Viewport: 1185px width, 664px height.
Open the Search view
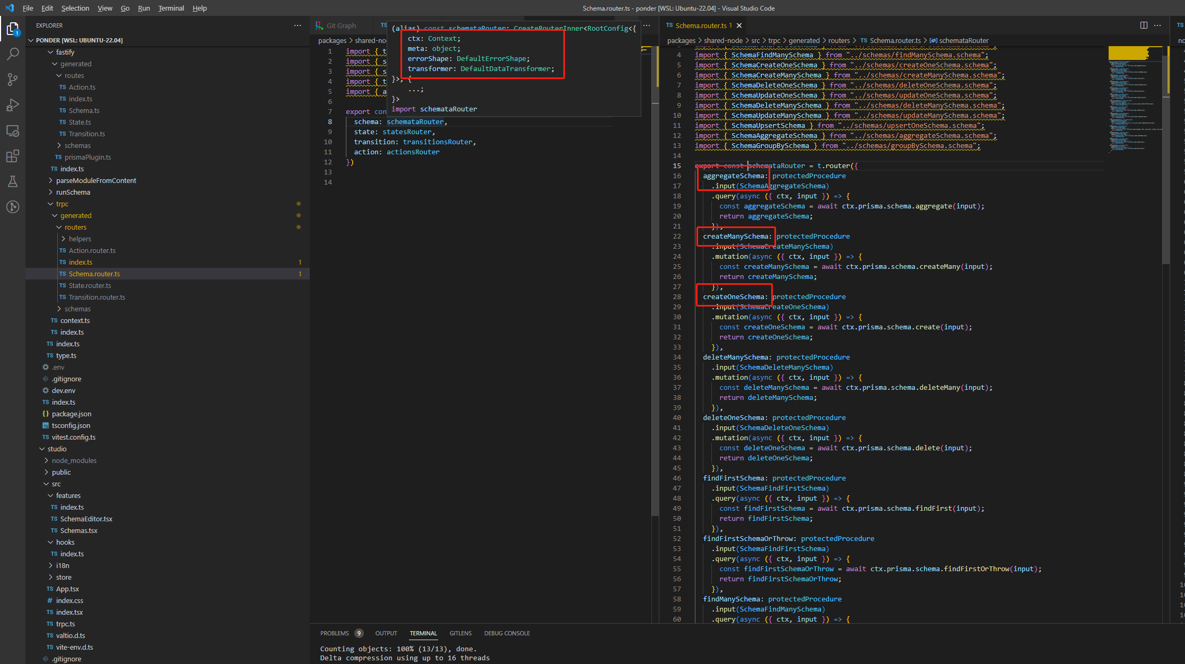[13, 54]
